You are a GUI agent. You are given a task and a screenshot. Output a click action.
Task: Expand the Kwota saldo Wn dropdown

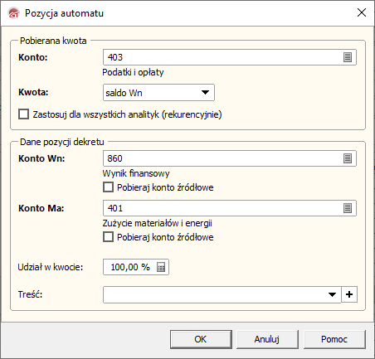[205, 92]
